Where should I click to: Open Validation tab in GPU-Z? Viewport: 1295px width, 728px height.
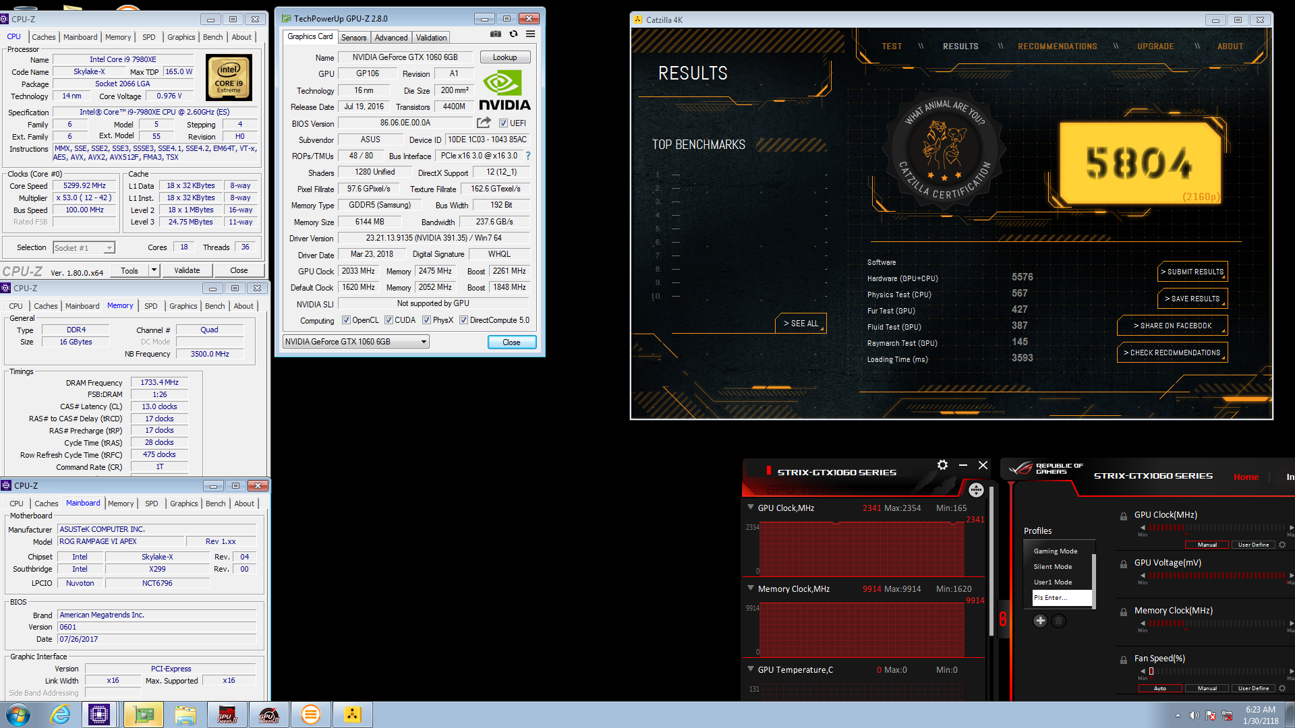431,38
